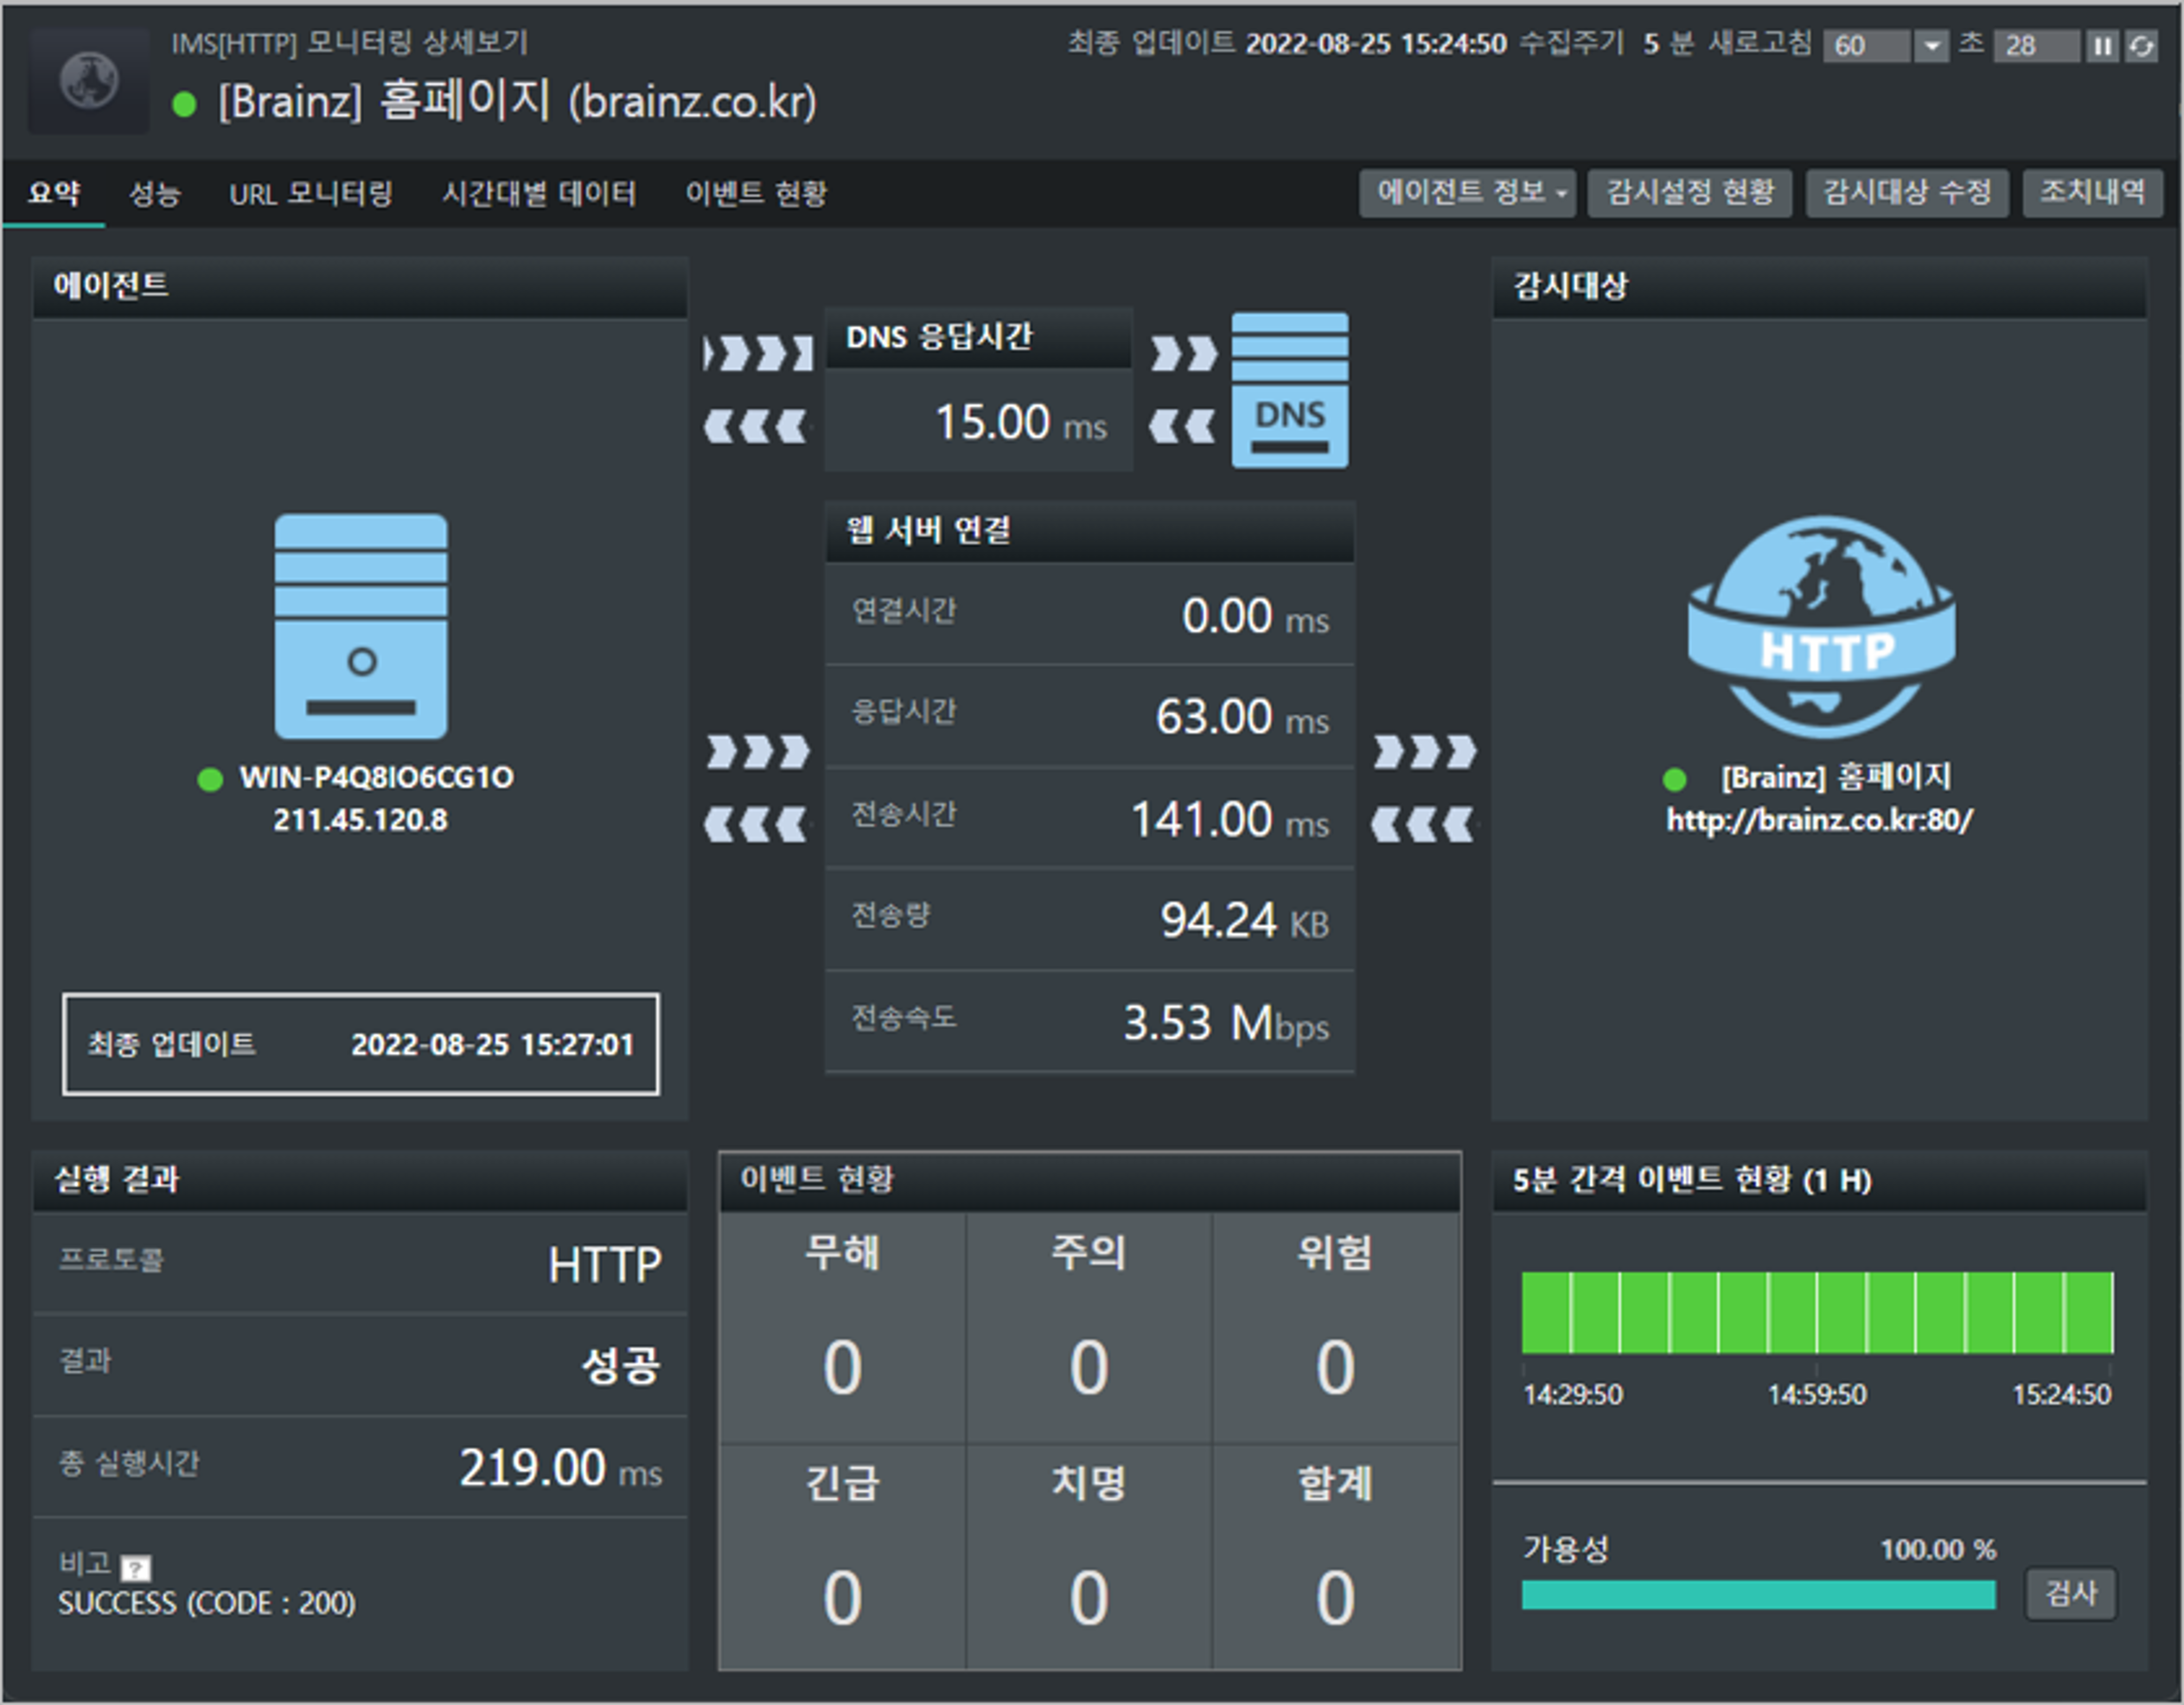2184x1705 pixels.
Task: Click the 감시설정 현황 button
Action: tap(1690, 193)
